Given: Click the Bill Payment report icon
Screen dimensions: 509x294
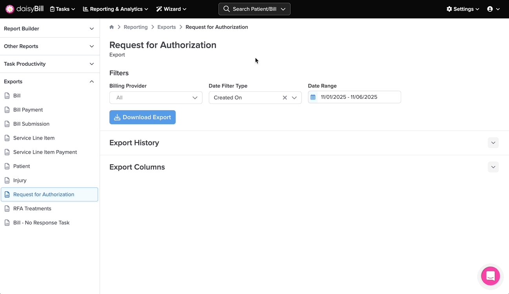Looking at the screenshot, I should pos(7,110).
